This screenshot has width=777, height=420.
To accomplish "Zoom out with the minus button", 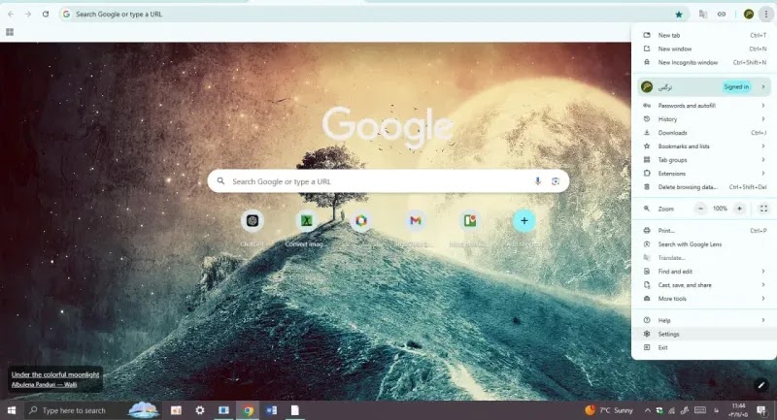I will 700,209.
